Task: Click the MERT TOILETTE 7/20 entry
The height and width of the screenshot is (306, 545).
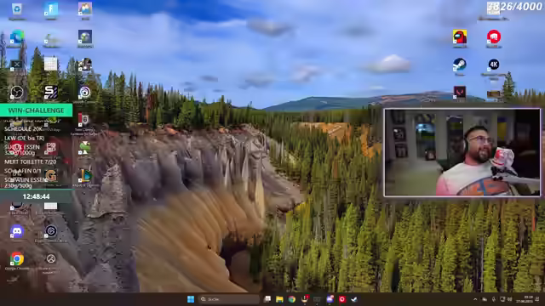Action: [31, 162]
